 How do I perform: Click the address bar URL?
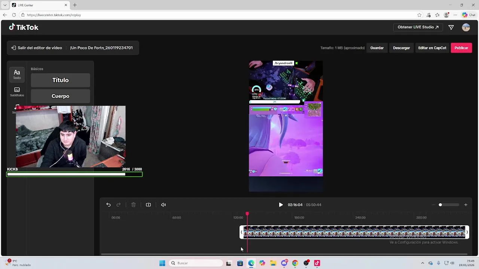[54, 15]
